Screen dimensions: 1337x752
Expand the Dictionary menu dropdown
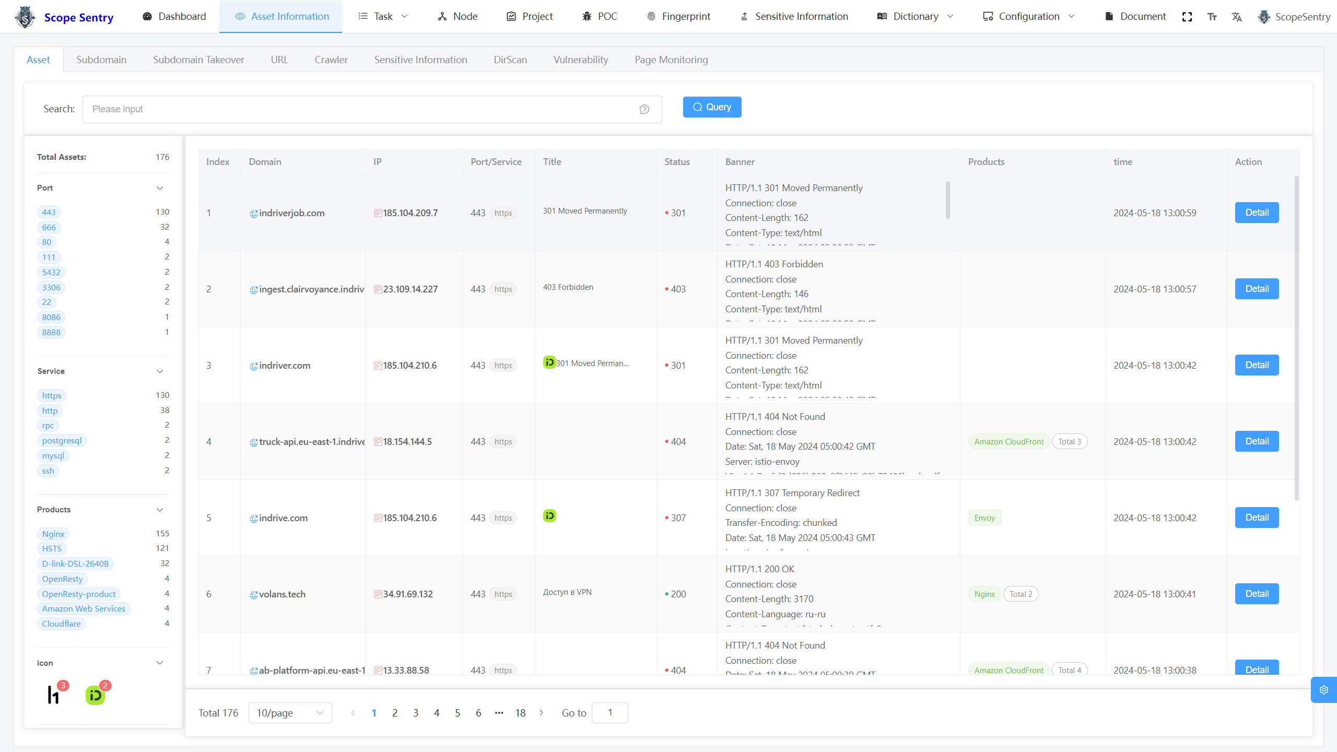tap(916, 17)
